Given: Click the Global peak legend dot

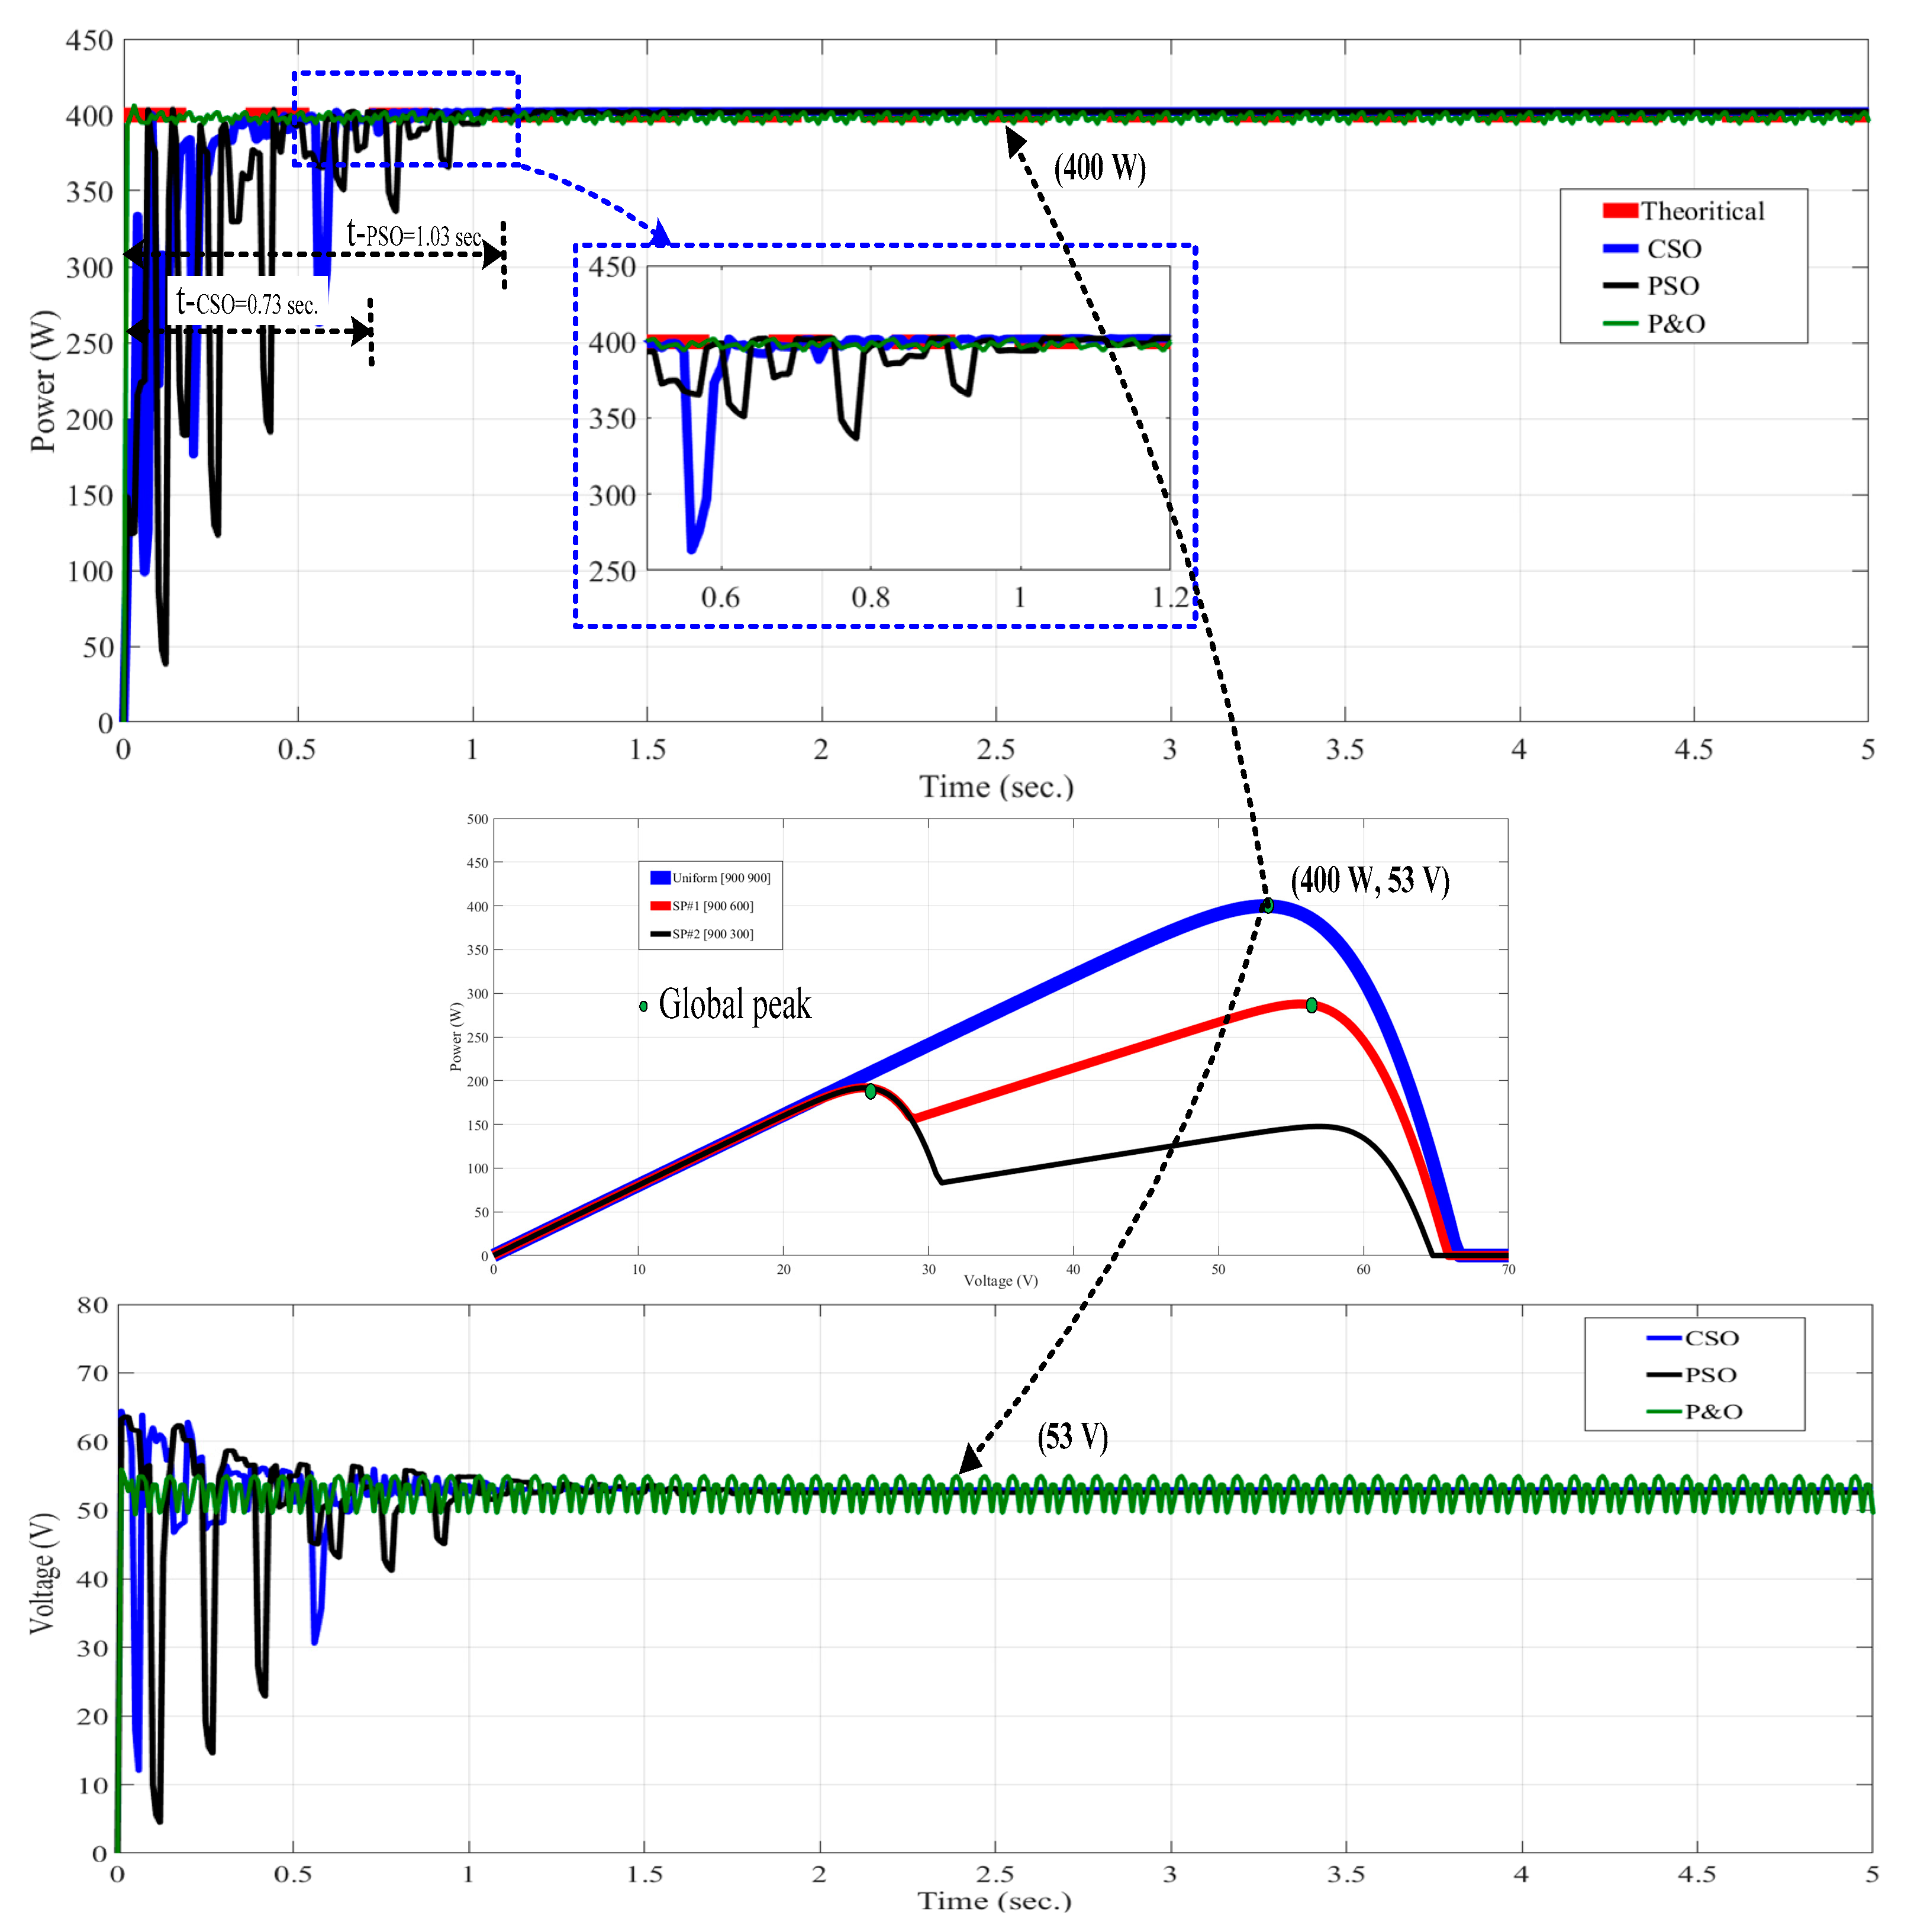Looking at the screenshot, I should click(643, 1006).
